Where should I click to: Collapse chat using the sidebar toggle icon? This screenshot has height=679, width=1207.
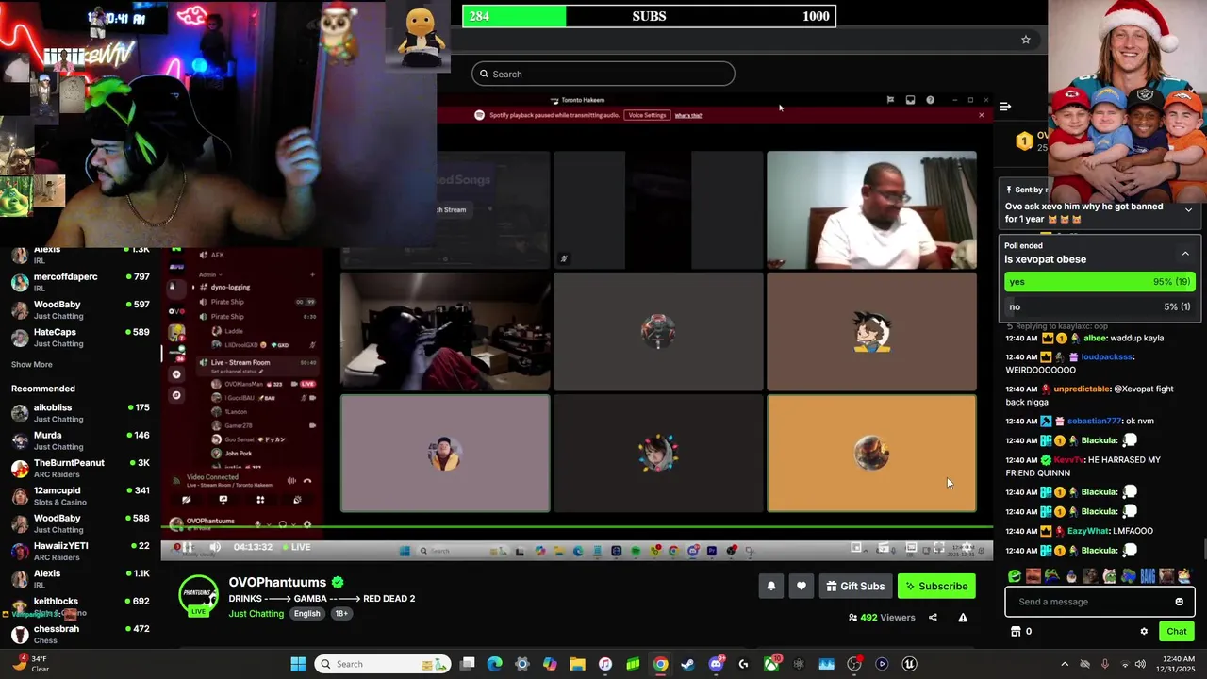pos(1005,107)
